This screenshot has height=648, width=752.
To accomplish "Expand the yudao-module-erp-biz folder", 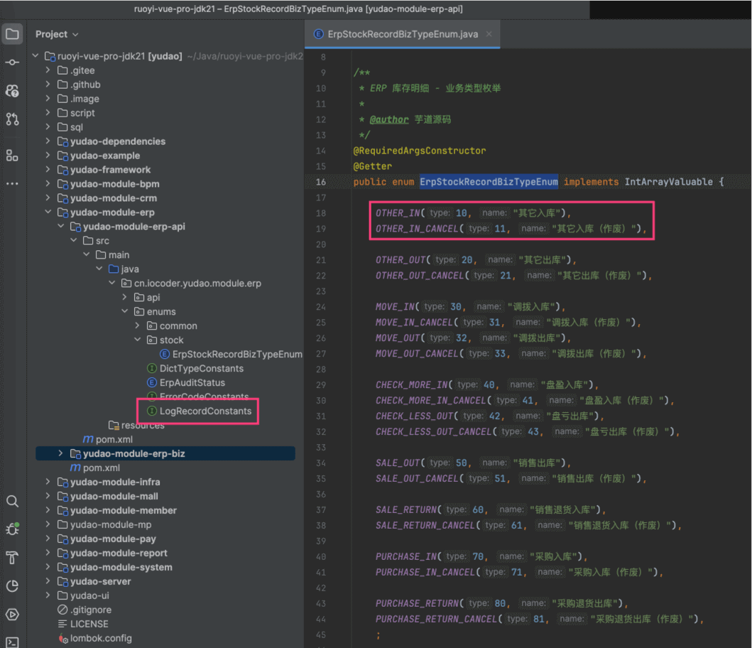I will (60, 453).
